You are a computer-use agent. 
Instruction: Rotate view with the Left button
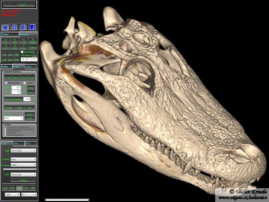5,60
